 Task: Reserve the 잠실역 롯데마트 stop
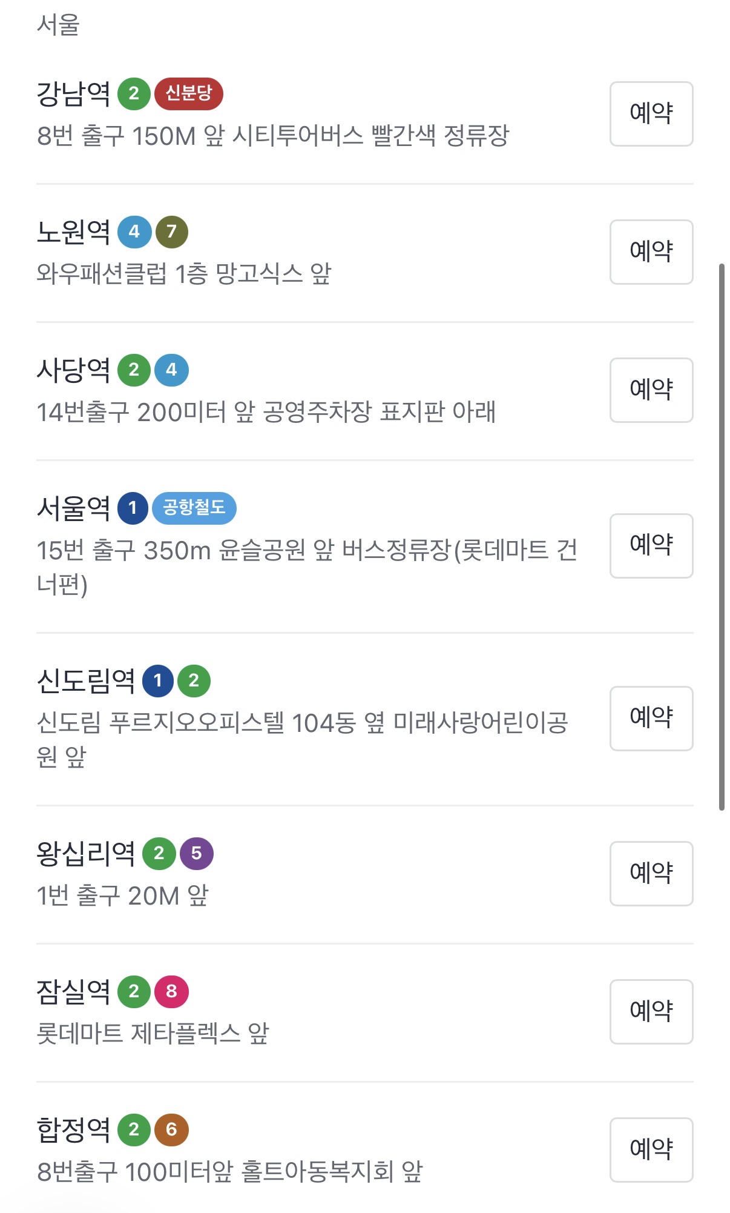651,1012
